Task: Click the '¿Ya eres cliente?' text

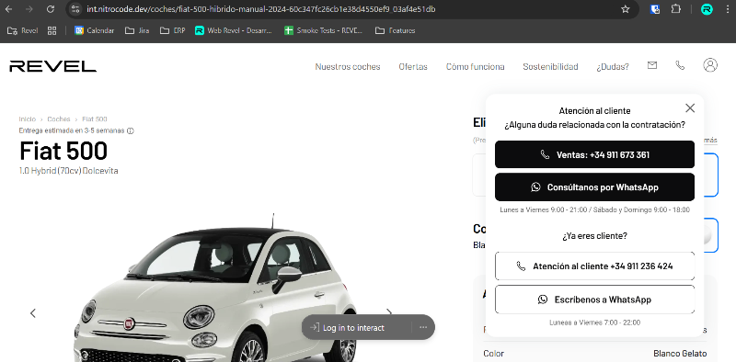Action: [x=594, y=236]
